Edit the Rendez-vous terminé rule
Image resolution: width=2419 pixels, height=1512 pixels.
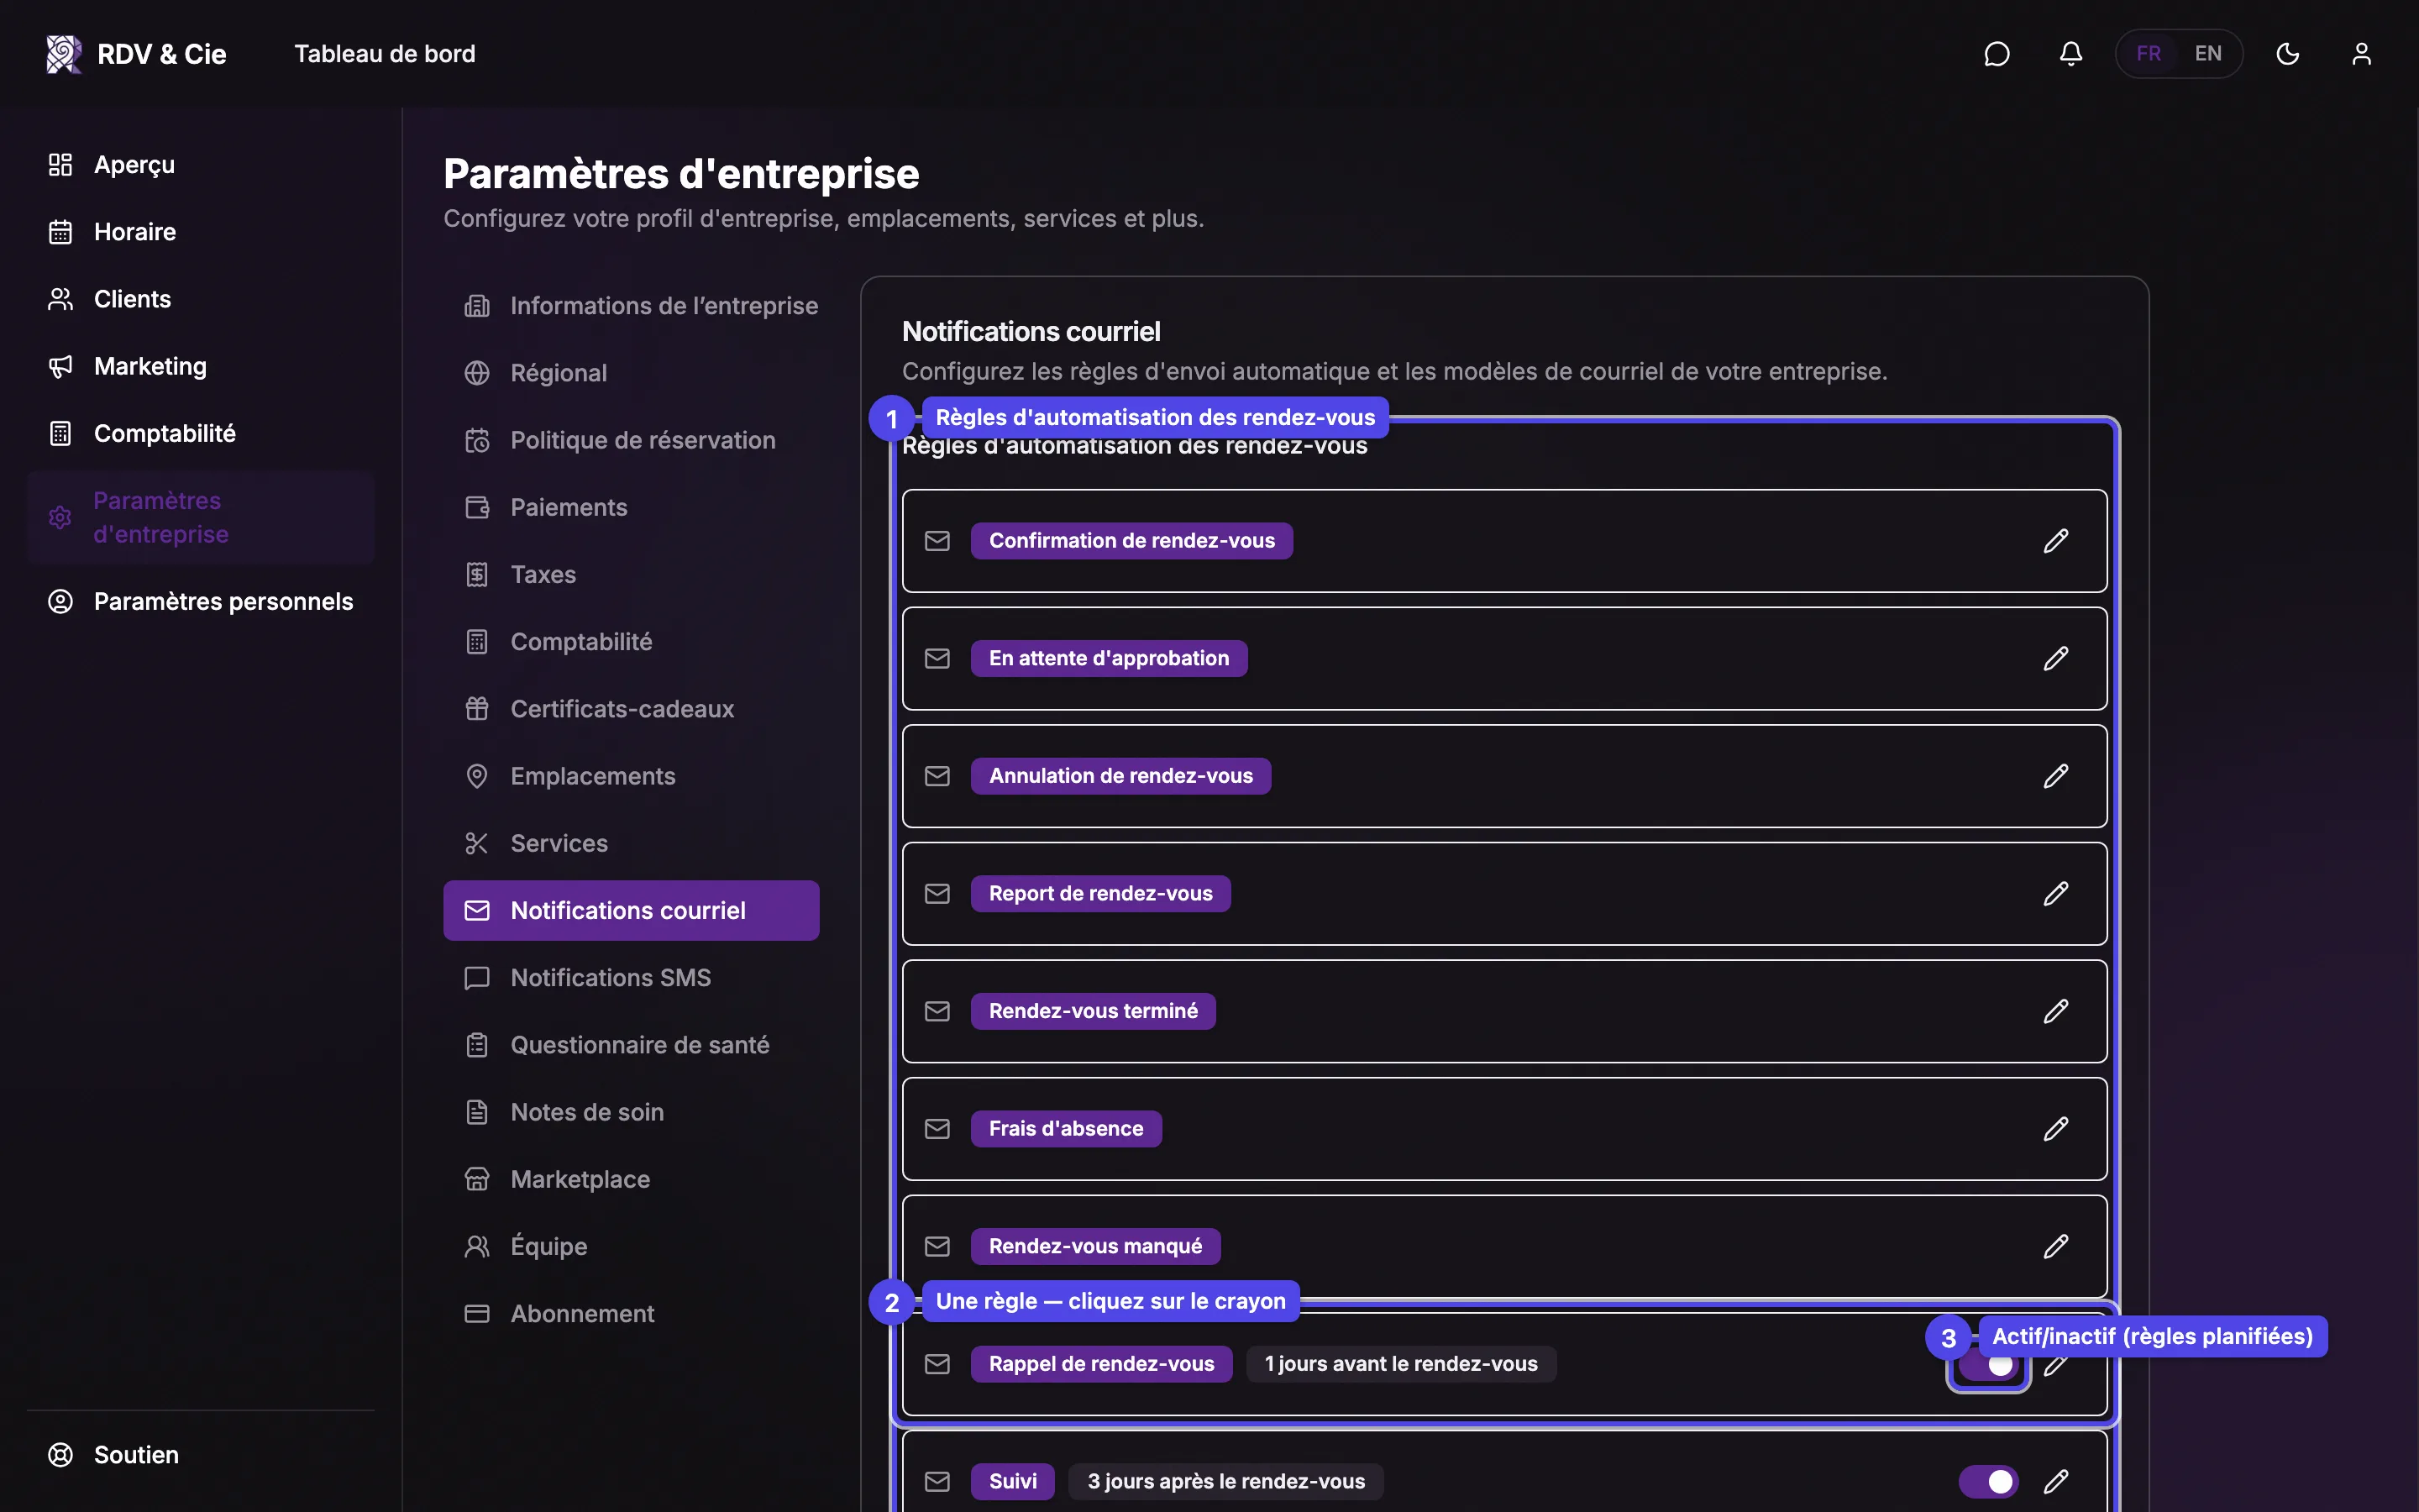tap(2055, 1011)
